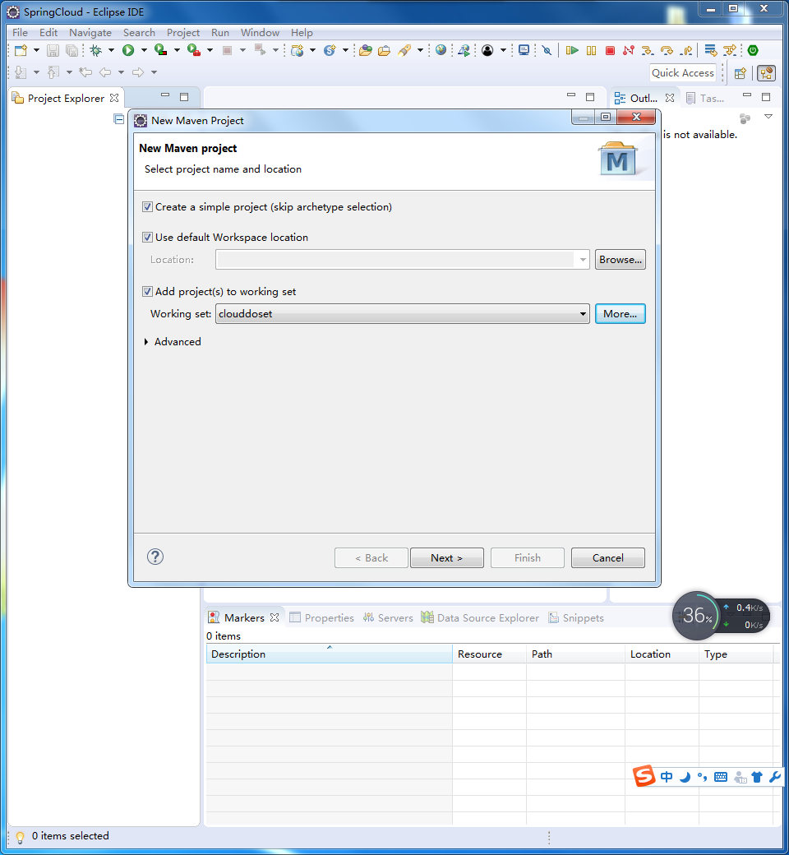
Task: Click the Back button in wizard
Action: tap(371, 558)
